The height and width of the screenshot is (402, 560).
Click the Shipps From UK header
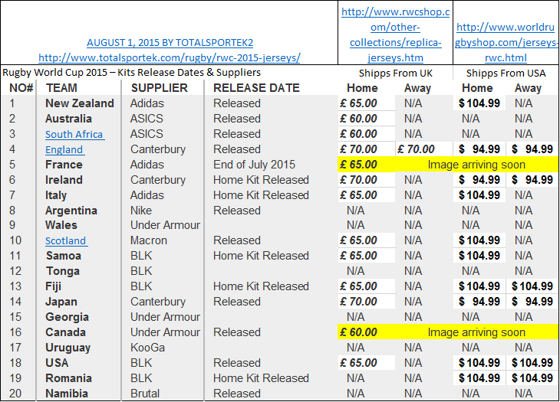395,73
